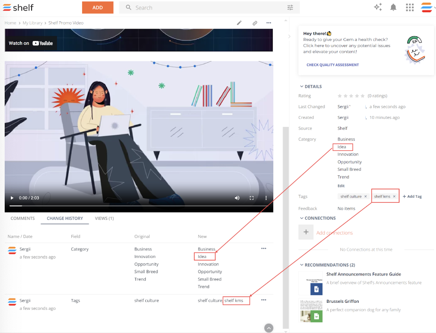
Task: Open the apps grid icon
Action: (410, 7)
